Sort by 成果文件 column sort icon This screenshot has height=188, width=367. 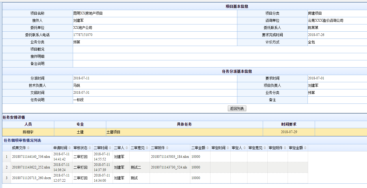[28, 148]
